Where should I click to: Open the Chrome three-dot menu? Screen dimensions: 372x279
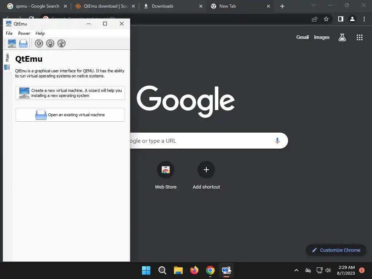pos(364,19)
